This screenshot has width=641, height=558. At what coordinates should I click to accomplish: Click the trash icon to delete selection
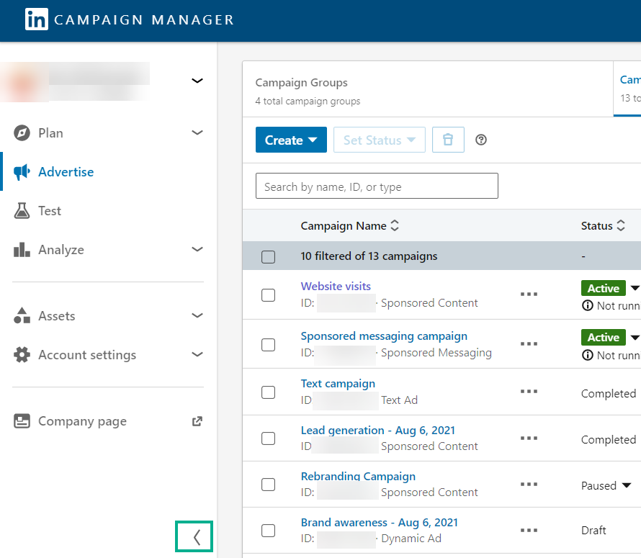coord(448,140)
